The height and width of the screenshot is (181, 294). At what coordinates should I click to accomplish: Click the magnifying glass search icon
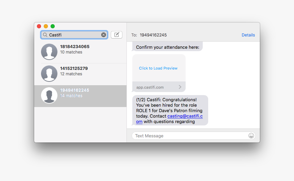point(45,35)
